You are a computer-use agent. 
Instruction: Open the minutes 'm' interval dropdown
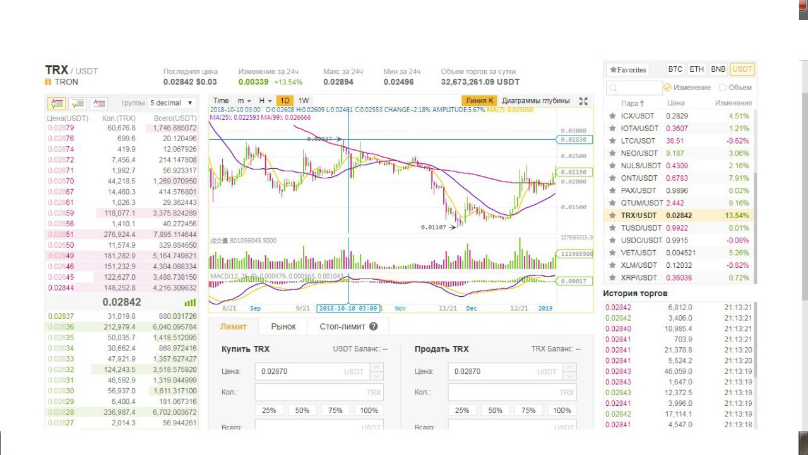point(244,101)
